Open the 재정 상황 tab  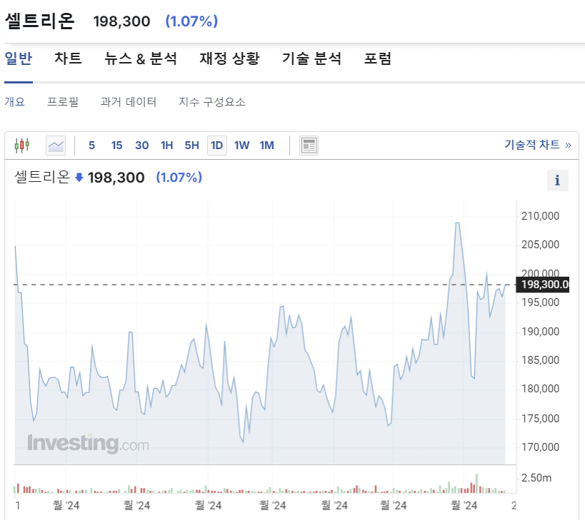coord(229,59)
